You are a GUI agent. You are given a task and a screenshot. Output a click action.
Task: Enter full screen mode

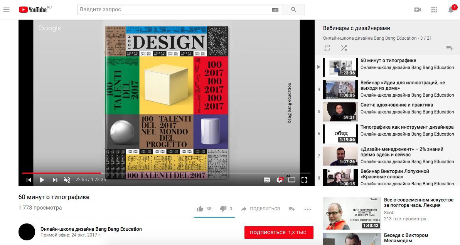click(304, 180)
